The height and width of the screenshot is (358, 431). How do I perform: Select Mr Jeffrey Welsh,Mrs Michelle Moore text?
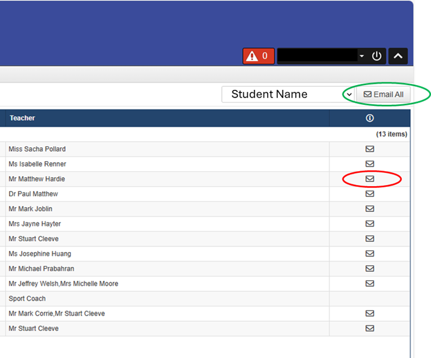pos(63,284)
